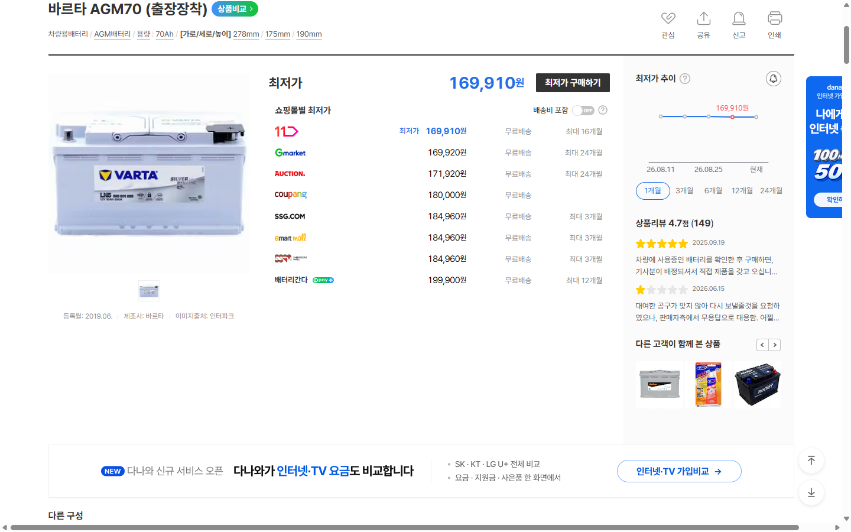Screen dimensions: 851x532
Task: Click the 상품리뷰 4.7점 (149) heading
Action: pyautogui.click(x=674, y=223)
